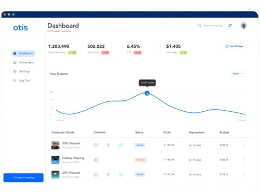This screenshot has width=260, height=195.
Task: Click the 1,203,490 impressions figure
Action: [59, 46]
